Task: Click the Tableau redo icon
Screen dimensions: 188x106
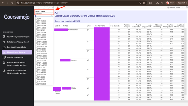Action: coord(44,8)
